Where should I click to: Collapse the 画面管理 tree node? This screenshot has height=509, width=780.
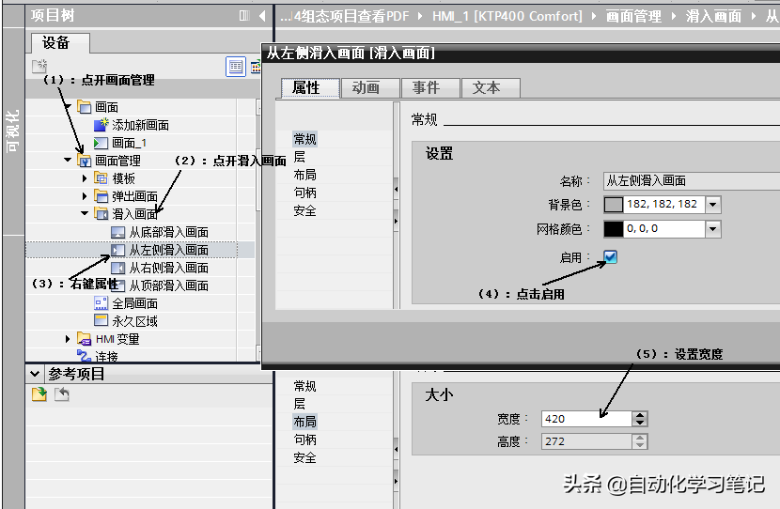[x=68, y=160]
